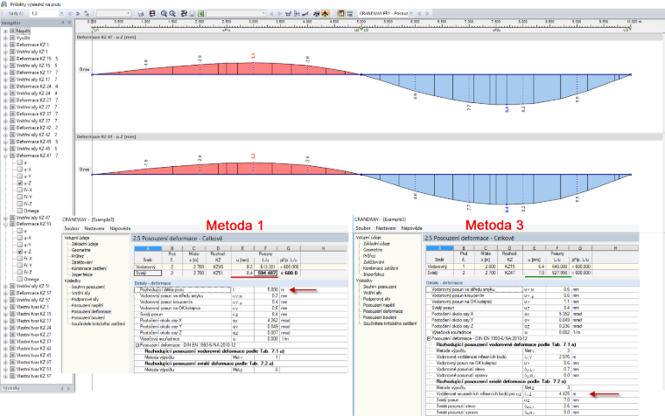Uncheck u-Z under Deformace KZ 47
The image size is (665, 416).
(19, 183)
